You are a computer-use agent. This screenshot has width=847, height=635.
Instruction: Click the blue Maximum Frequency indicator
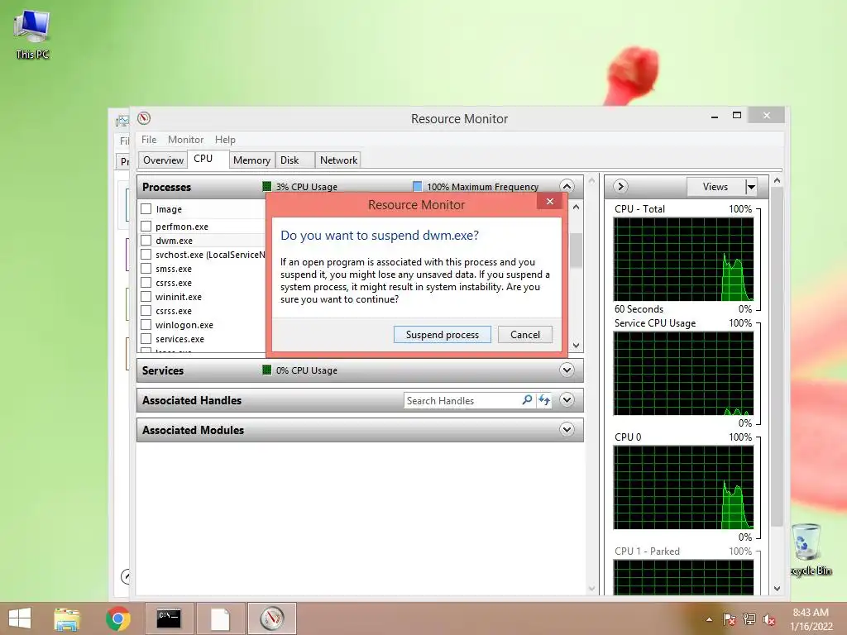point(417,186)
